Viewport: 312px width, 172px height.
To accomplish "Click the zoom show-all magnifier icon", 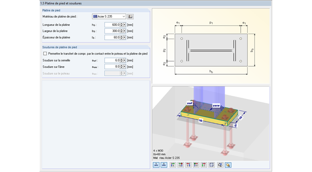I will pos(220,165).
